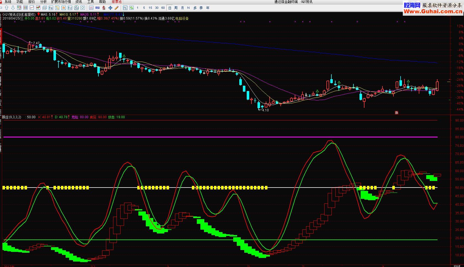Image resolution: width=464 pixels, height=267 pixels.
Task: Open the 资讯 menu
Action: 79,2
